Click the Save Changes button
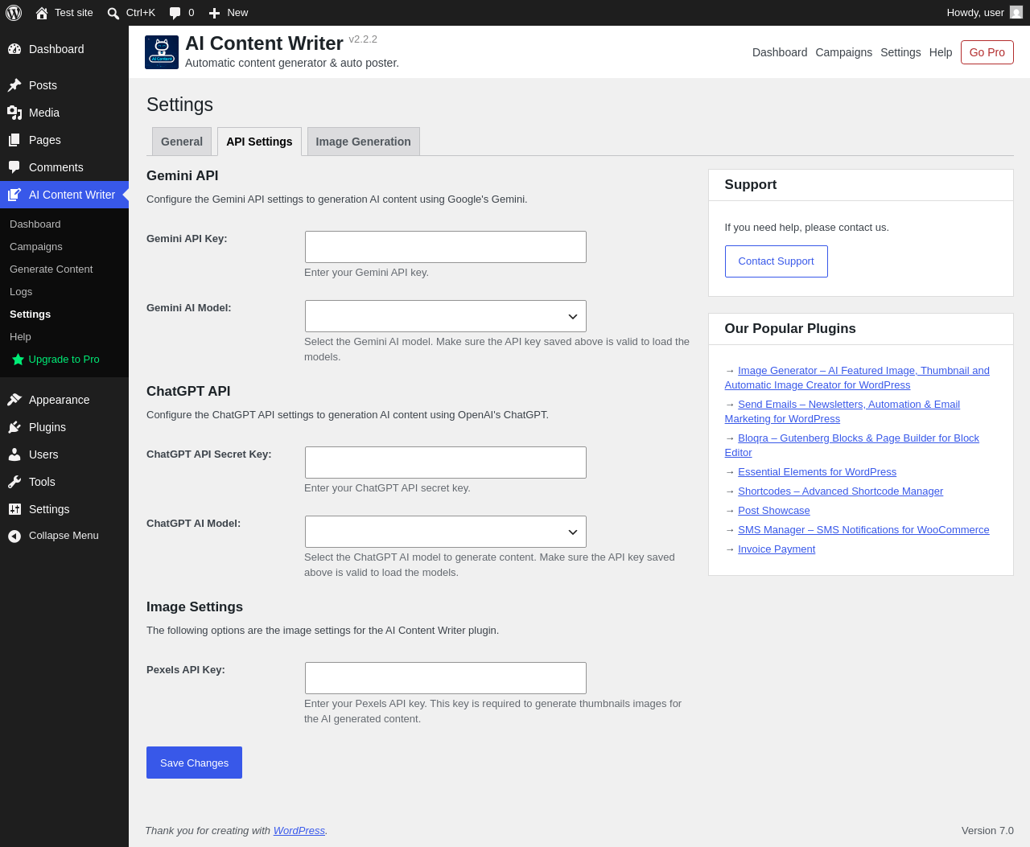Viewport: 1030px width, 847px height. click(x=194, y=763)
